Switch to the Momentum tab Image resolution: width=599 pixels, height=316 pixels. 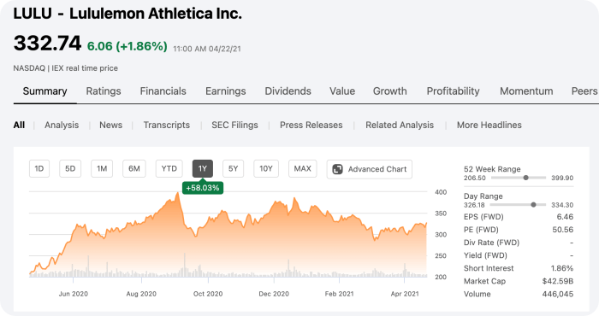tap(526, 91)
